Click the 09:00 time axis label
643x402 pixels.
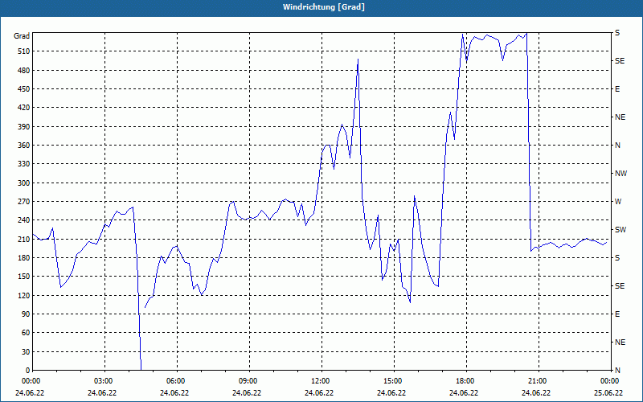click(x=248, y=380)
